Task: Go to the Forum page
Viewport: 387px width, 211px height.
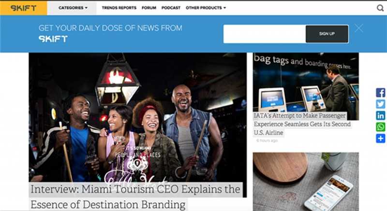Action: pos(149,8)
